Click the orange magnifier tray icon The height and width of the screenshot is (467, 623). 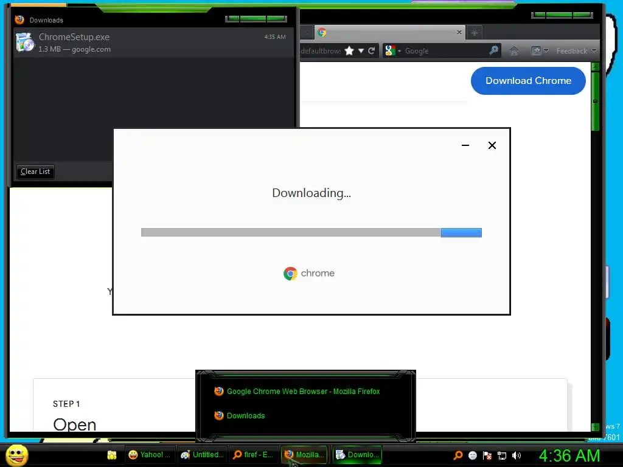coord(458,455)
